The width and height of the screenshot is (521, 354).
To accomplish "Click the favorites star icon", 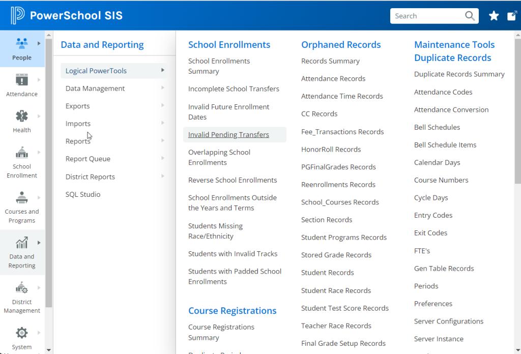I will (494, 16).
